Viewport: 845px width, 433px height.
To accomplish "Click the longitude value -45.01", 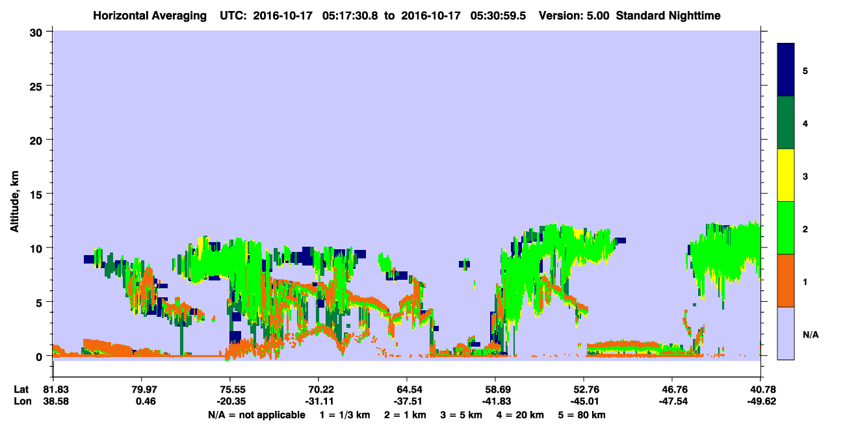I will coord(584,402).
